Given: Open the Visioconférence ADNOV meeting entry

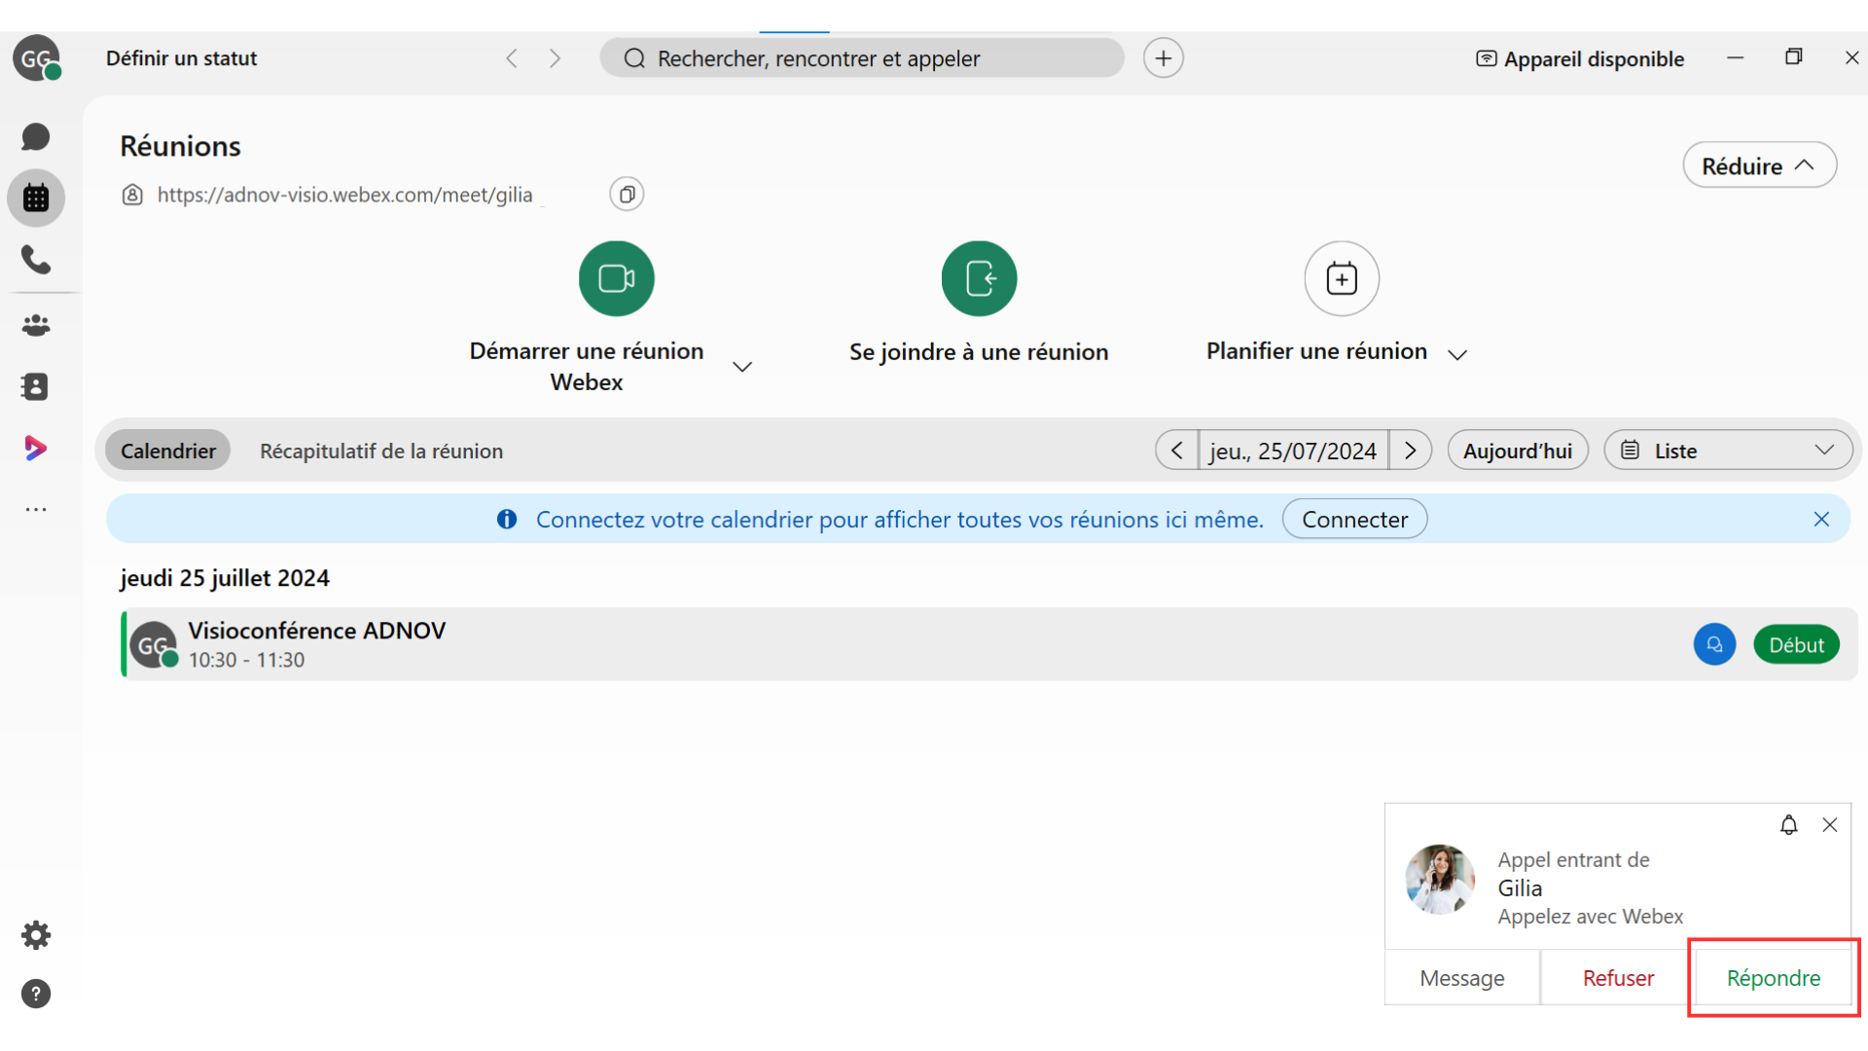Looking at the screenshot, I should point(989,644).
